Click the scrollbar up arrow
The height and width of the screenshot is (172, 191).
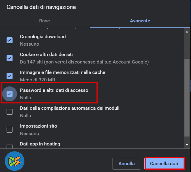(187, 32)
